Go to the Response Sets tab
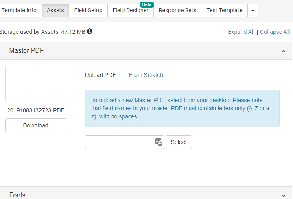Image resolution: width=293 pixels, height=199 pixels. (x=177, y=11)
